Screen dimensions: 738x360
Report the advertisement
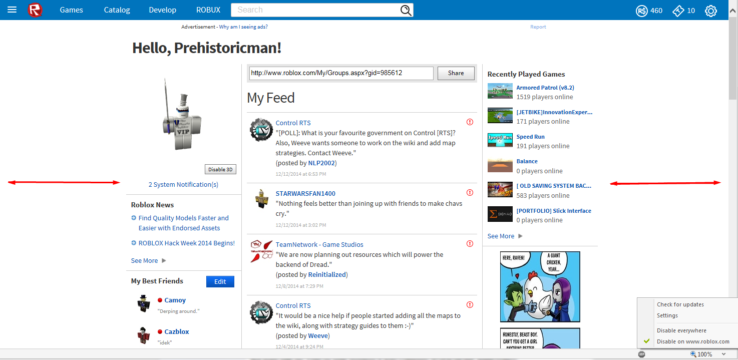coord(538,27)
